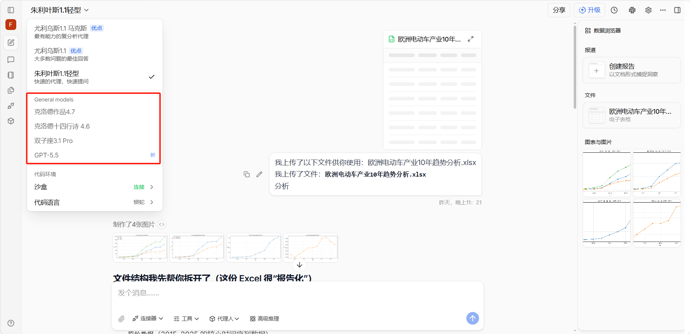
Task: Click the 创建报告 card
Action: (x=632, y=70)
